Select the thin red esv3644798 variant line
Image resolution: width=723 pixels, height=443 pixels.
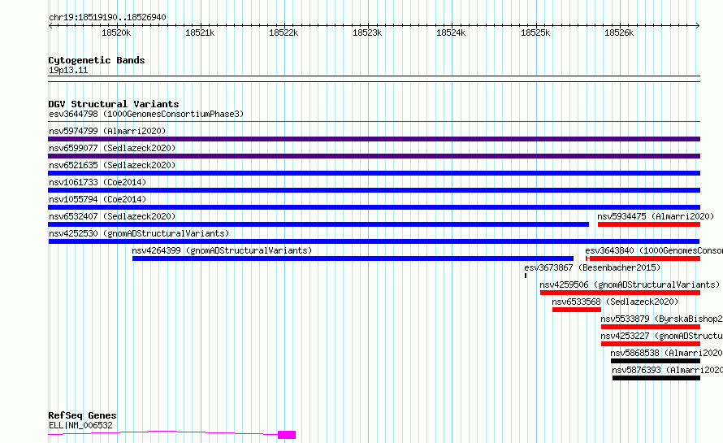click(x=374, y=122)
